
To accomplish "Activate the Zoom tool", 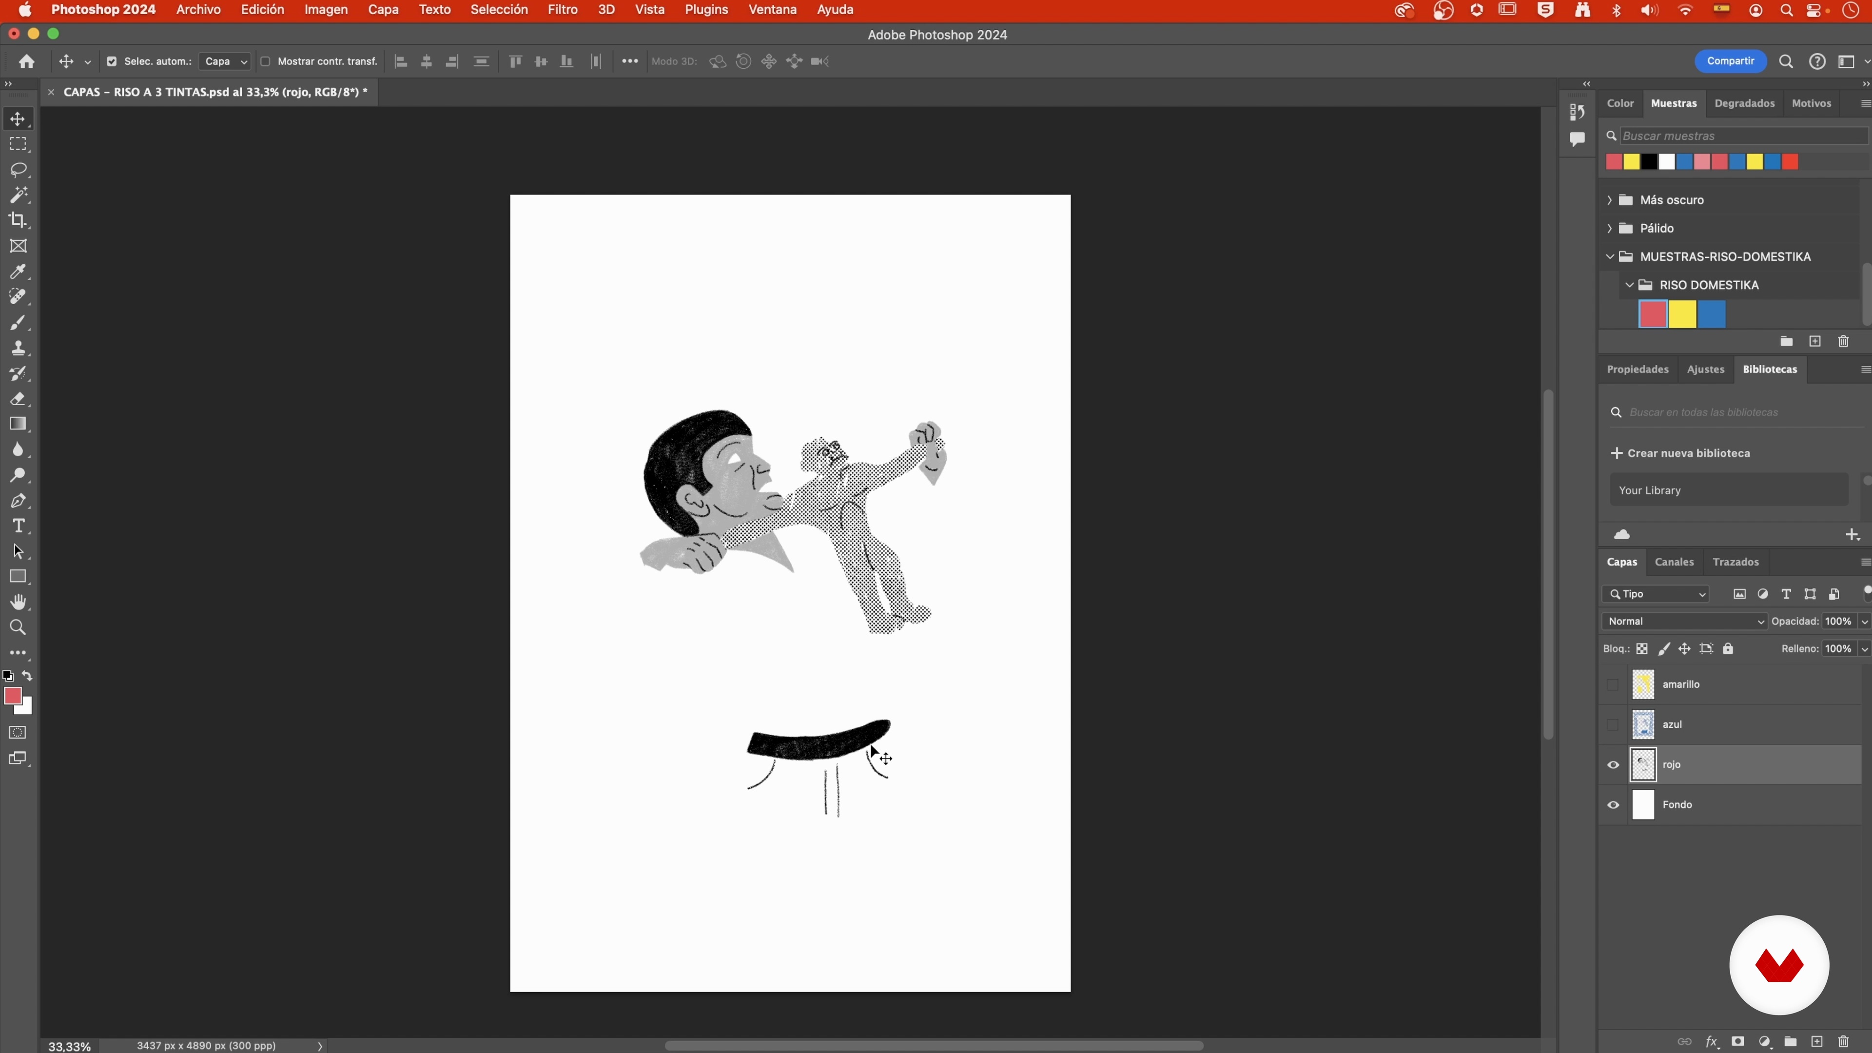I will coord(18,628).
